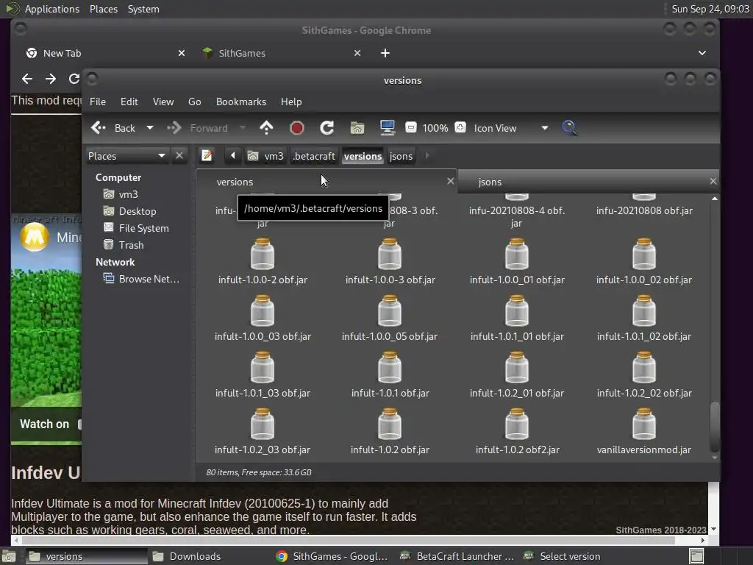Viewport: 753px width, 565px height.
Task: Toggle the text location entry icon
Action: click(207, 156)
